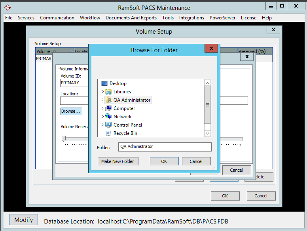Expand the Computer tree node
Image resolution: width=307 pixels, height=231 pixels.
[102, 108]
